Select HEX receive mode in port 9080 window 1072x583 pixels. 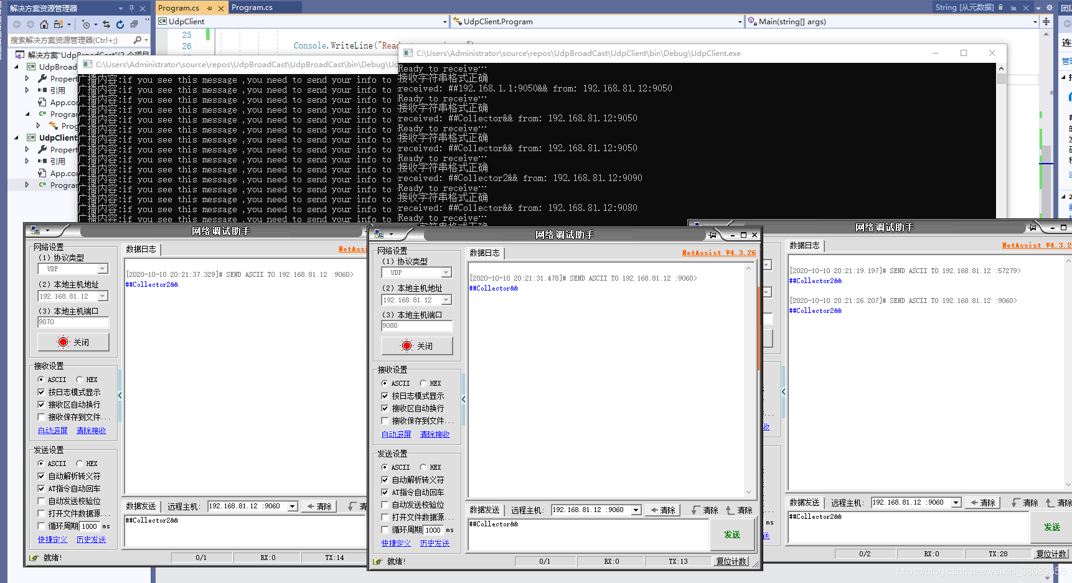coord(423,383)
